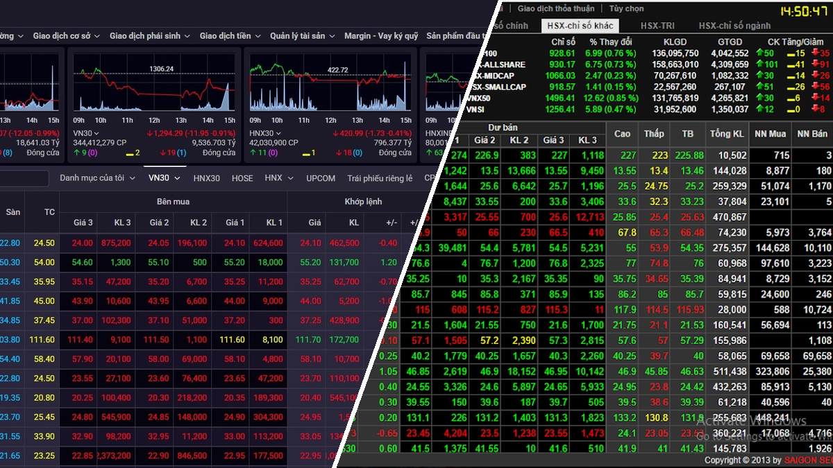Expand the Giao dịch phái sinh menu
Screen dimensions: 833x468
(149, 36)
